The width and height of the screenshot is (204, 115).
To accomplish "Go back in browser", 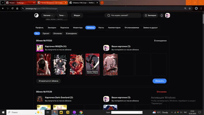I will point(3,8).
